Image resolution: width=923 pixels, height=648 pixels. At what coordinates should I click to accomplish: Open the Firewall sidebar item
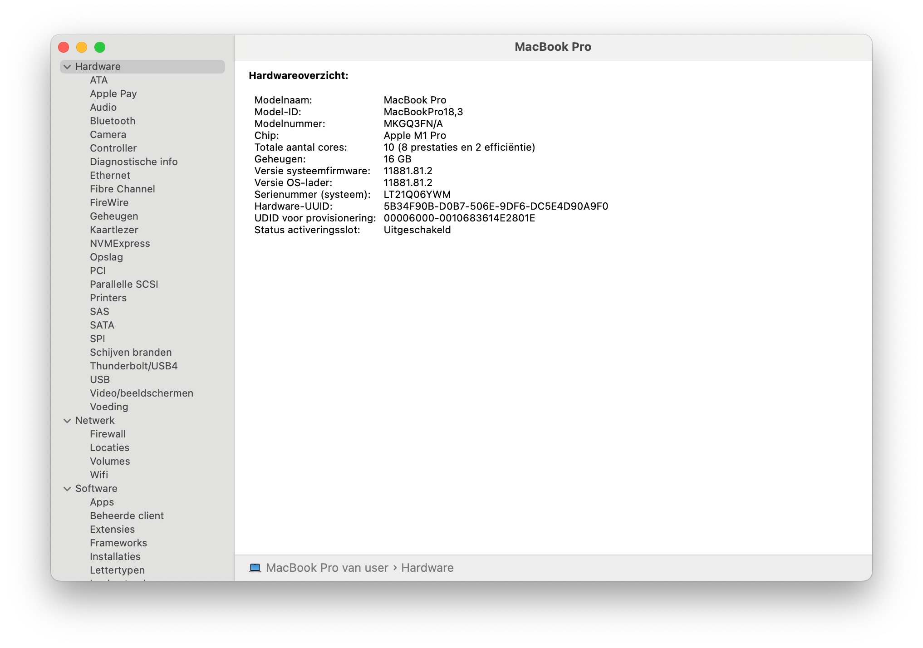click(x=108, y=434)
